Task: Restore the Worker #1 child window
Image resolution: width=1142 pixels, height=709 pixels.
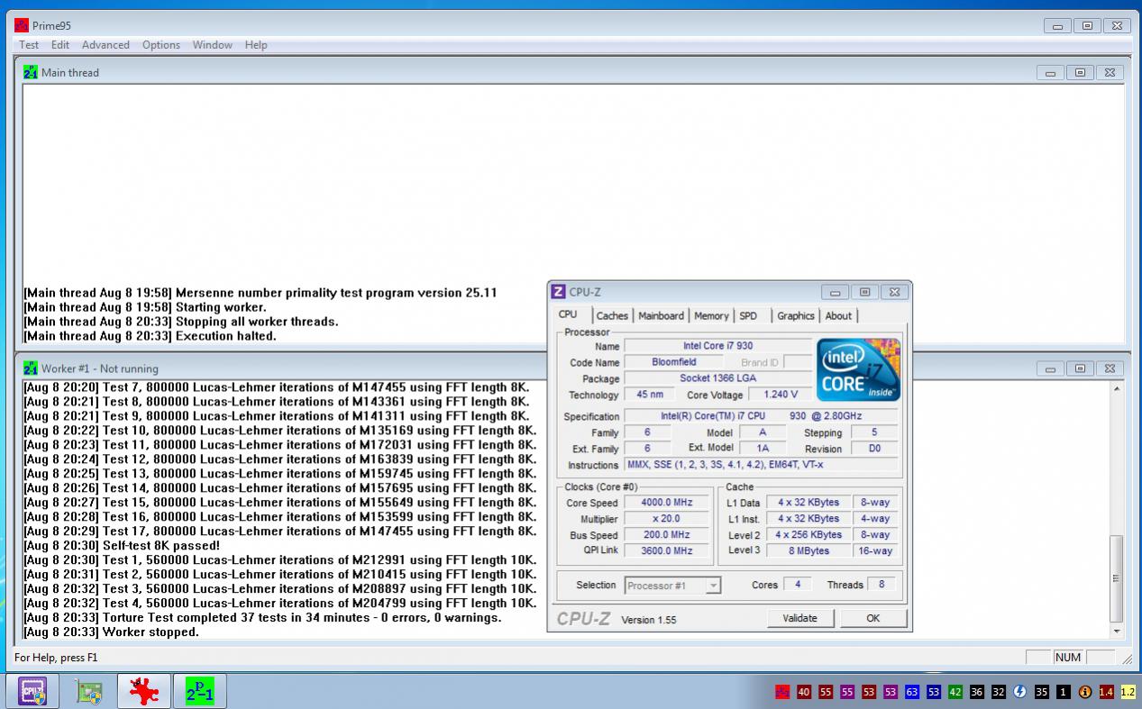Action: click(1080, 368)
